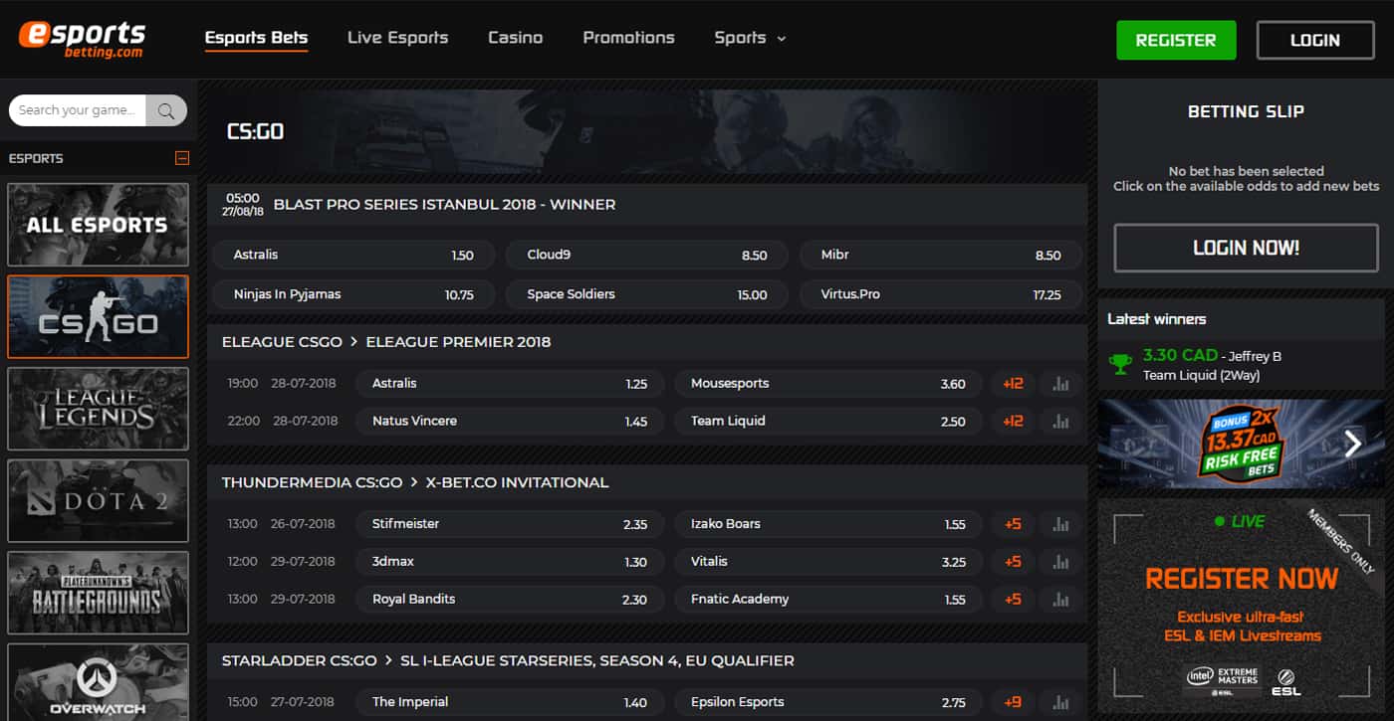Expand the Sports dropdown menu
1394x721 pixels.
(750, 38)
